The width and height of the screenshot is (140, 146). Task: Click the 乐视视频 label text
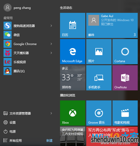20,62
